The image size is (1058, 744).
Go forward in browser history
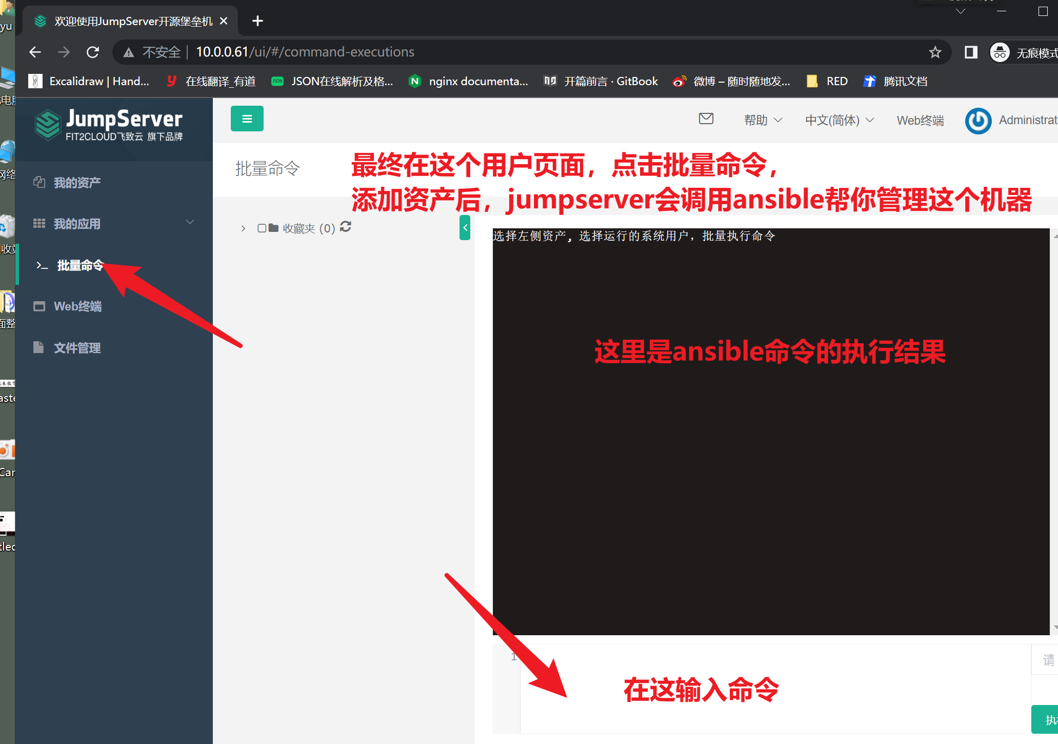point(64,52)
